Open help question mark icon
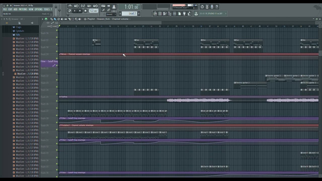This screenshot has height=181, width=322. (x=217, y=7)
